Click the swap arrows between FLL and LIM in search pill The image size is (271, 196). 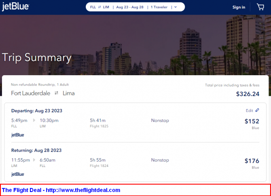tap(100, 7)
